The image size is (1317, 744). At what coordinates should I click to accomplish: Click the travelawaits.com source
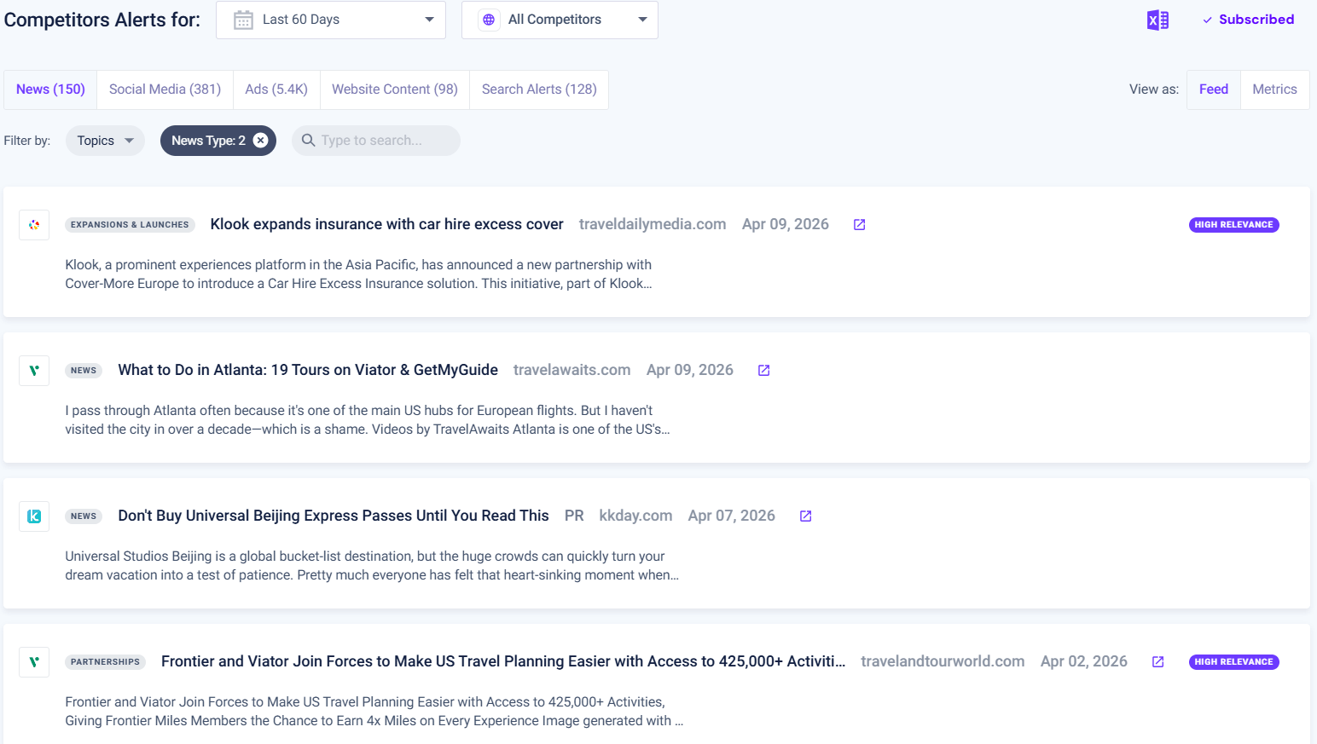(x=572, y=370)
